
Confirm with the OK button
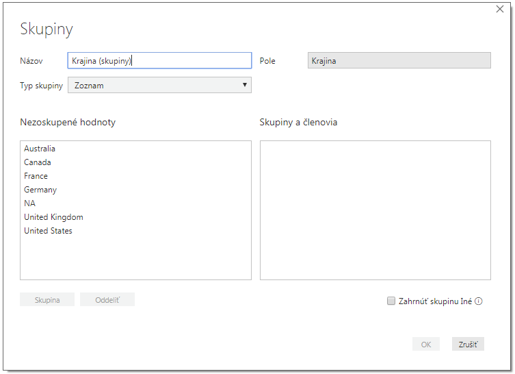click(426, 344)
